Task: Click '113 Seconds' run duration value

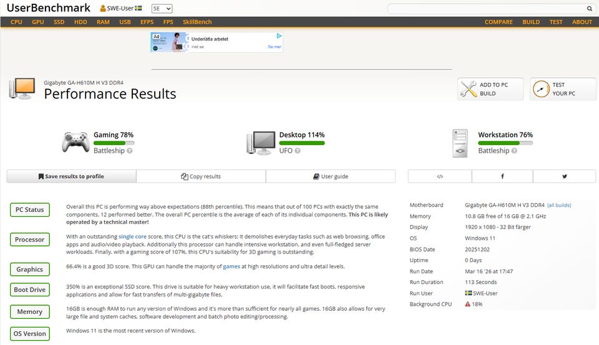Action: [480, 282]
